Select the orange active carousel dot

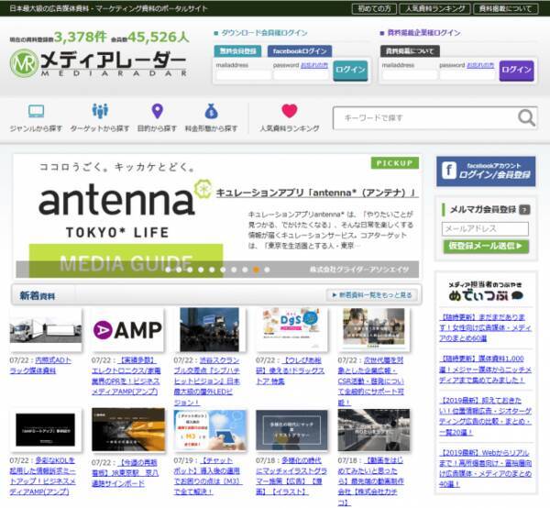[x=256, y=270]
